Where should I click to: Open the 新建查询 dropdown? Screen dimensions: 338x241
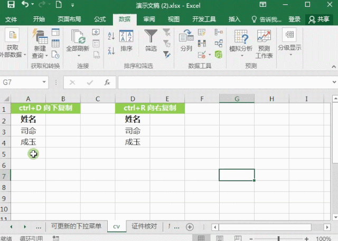[40, 44]
